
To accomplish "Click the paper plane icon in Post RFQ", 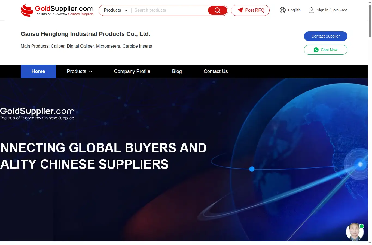I will 240,10.
